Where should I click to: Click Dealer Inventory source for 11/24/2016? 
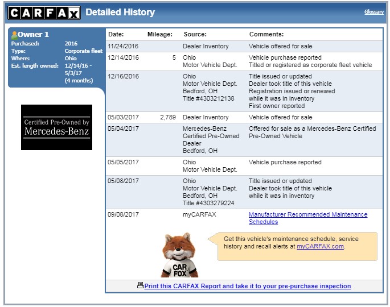(x=206, y=46)
